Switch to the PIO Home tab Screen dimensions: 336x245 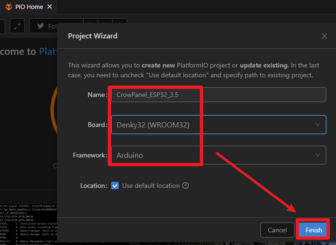29,7
